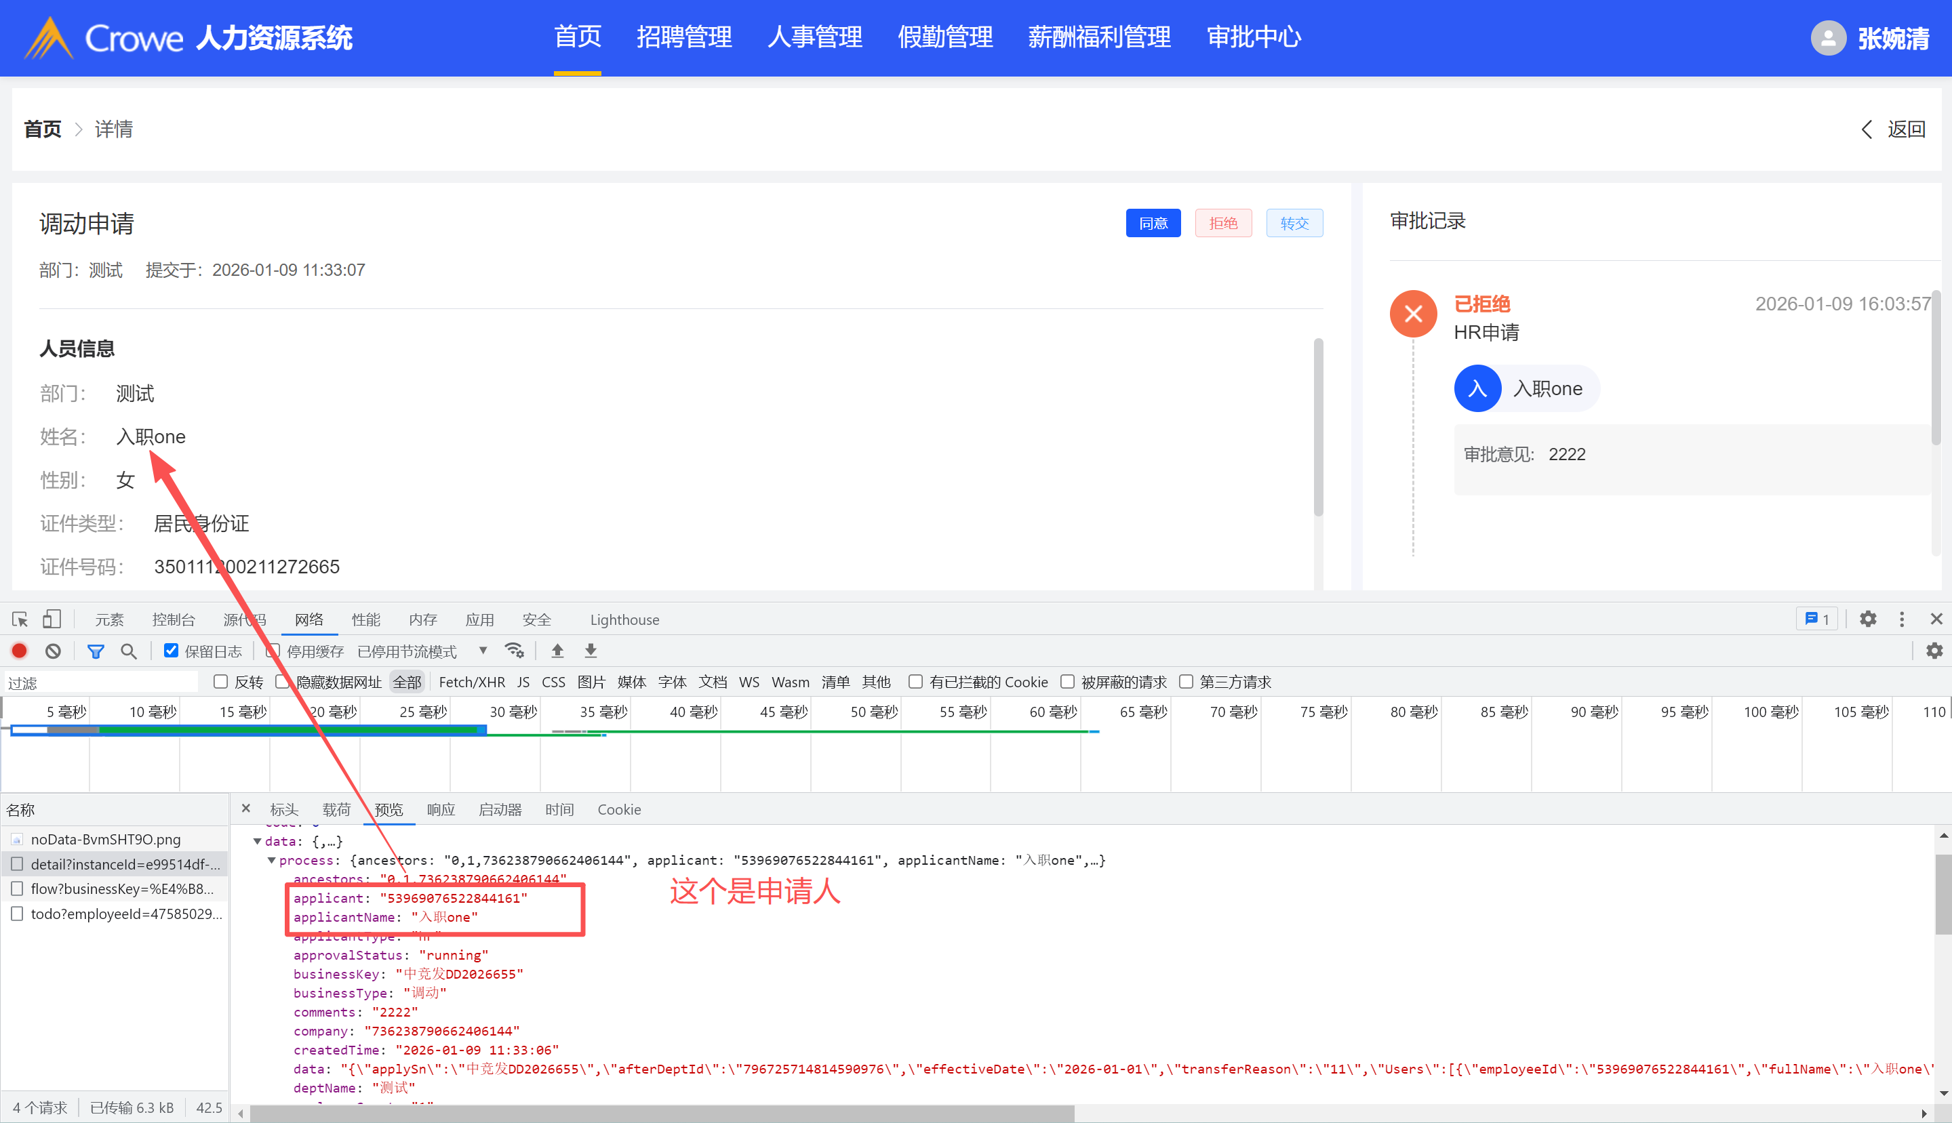This screenshot has height=1123, width=1952.
Task: Open DevTools settings gear icon
Action: point(1867,619)
